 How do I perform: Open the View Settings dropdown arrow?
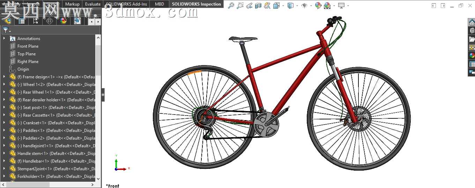(348, 6)
